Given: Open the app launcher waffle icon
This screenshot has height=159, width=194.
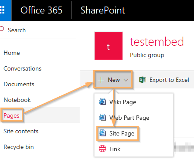Looking at the screenshot, I should 3,10.
